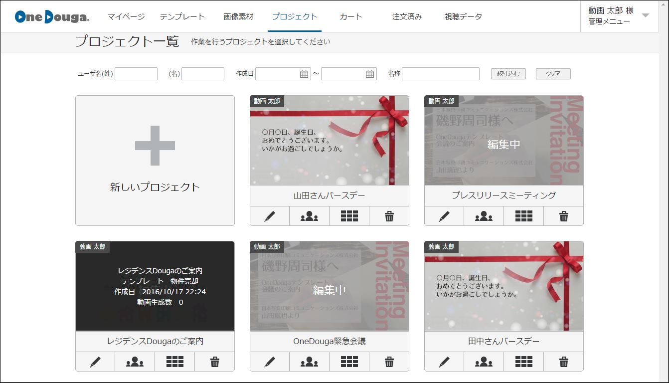Open grid icon for OneDouga緊急会議

tap(349, 362)
